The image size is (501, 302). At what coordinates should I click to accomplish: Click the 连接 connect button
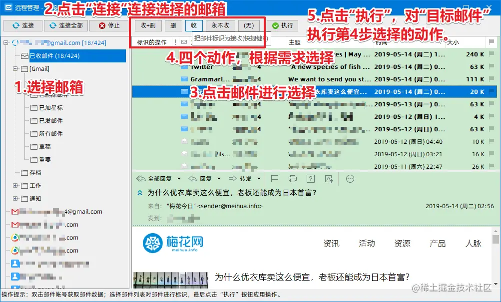[22, 25]
